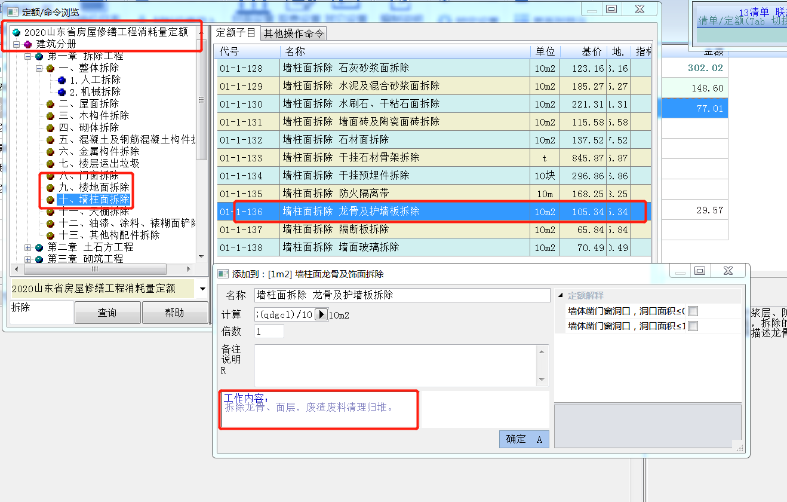Click the search field containing 拆除
This screenshot has width=787, height=502.
(42, 313)
